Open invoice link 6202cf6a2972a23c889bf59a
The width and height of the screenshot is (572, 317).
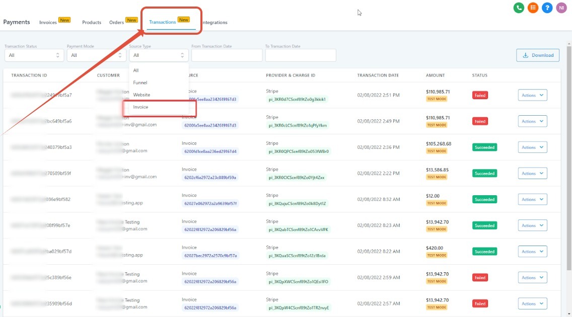(x=210, y=178)
